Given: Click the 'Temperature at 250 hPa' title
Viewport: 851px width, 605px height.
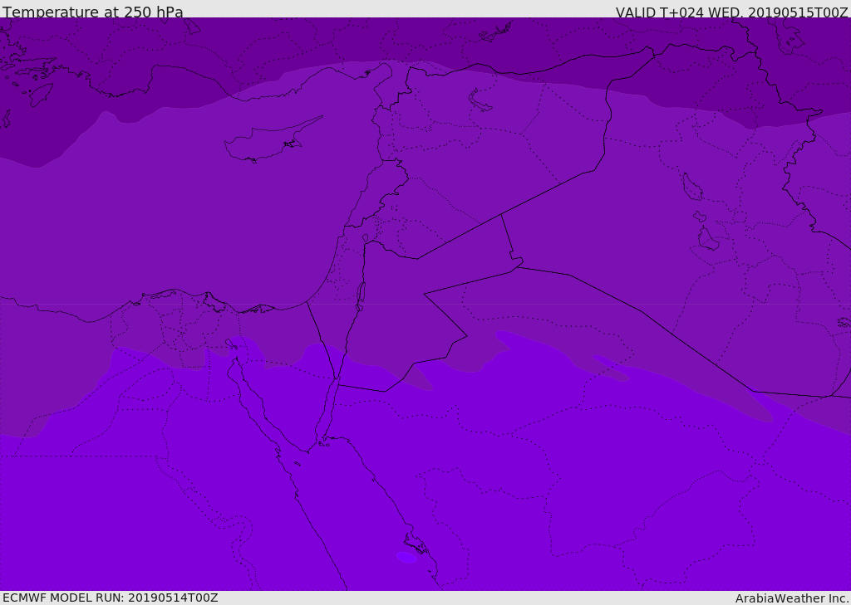Looking at the screenshot, I should point(93,12).
